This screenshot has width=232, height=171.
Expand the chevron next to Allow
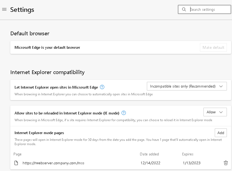point(221,112)
